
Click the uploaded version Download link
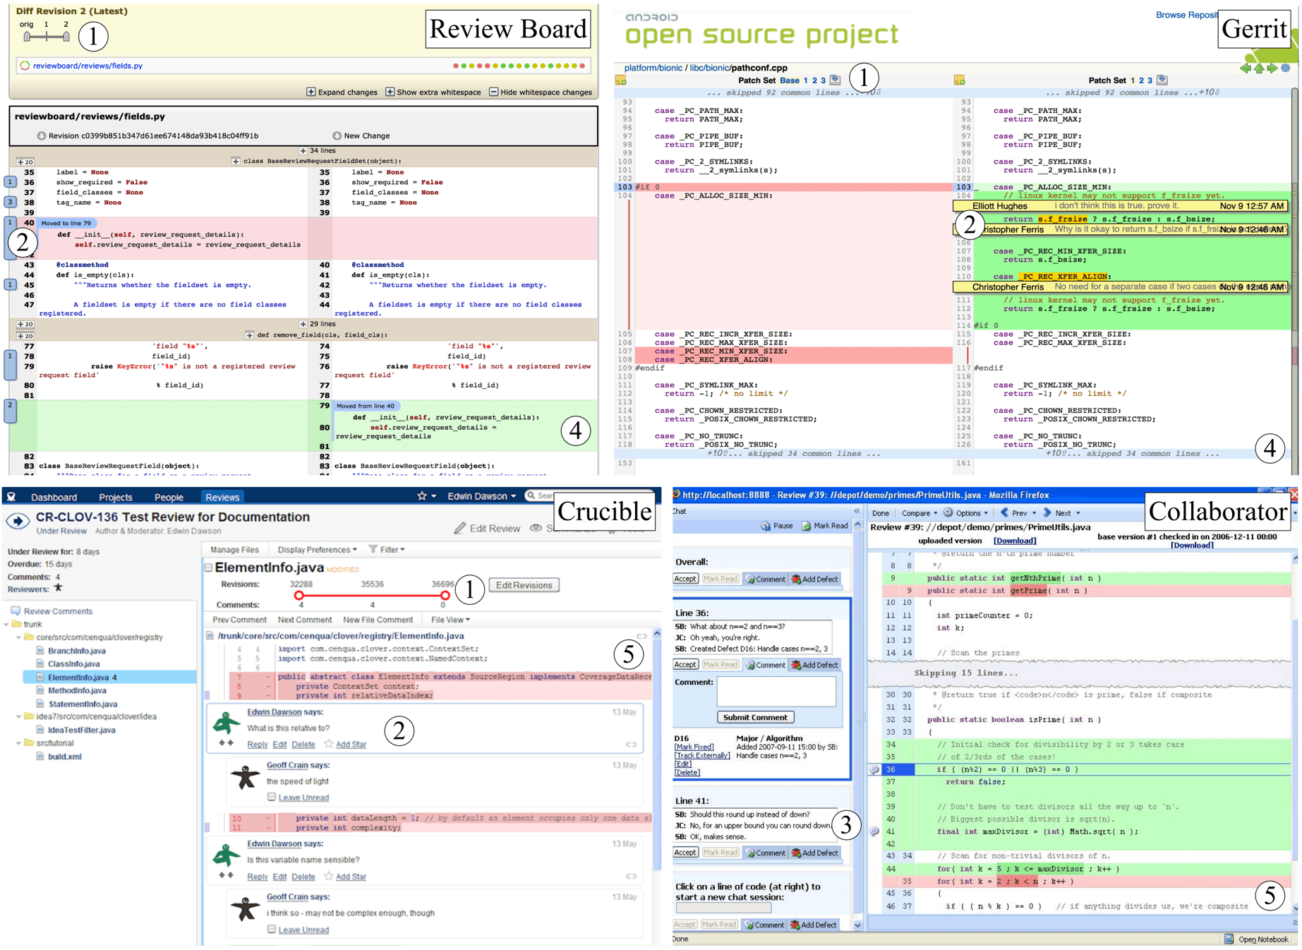coord(1015,541)
